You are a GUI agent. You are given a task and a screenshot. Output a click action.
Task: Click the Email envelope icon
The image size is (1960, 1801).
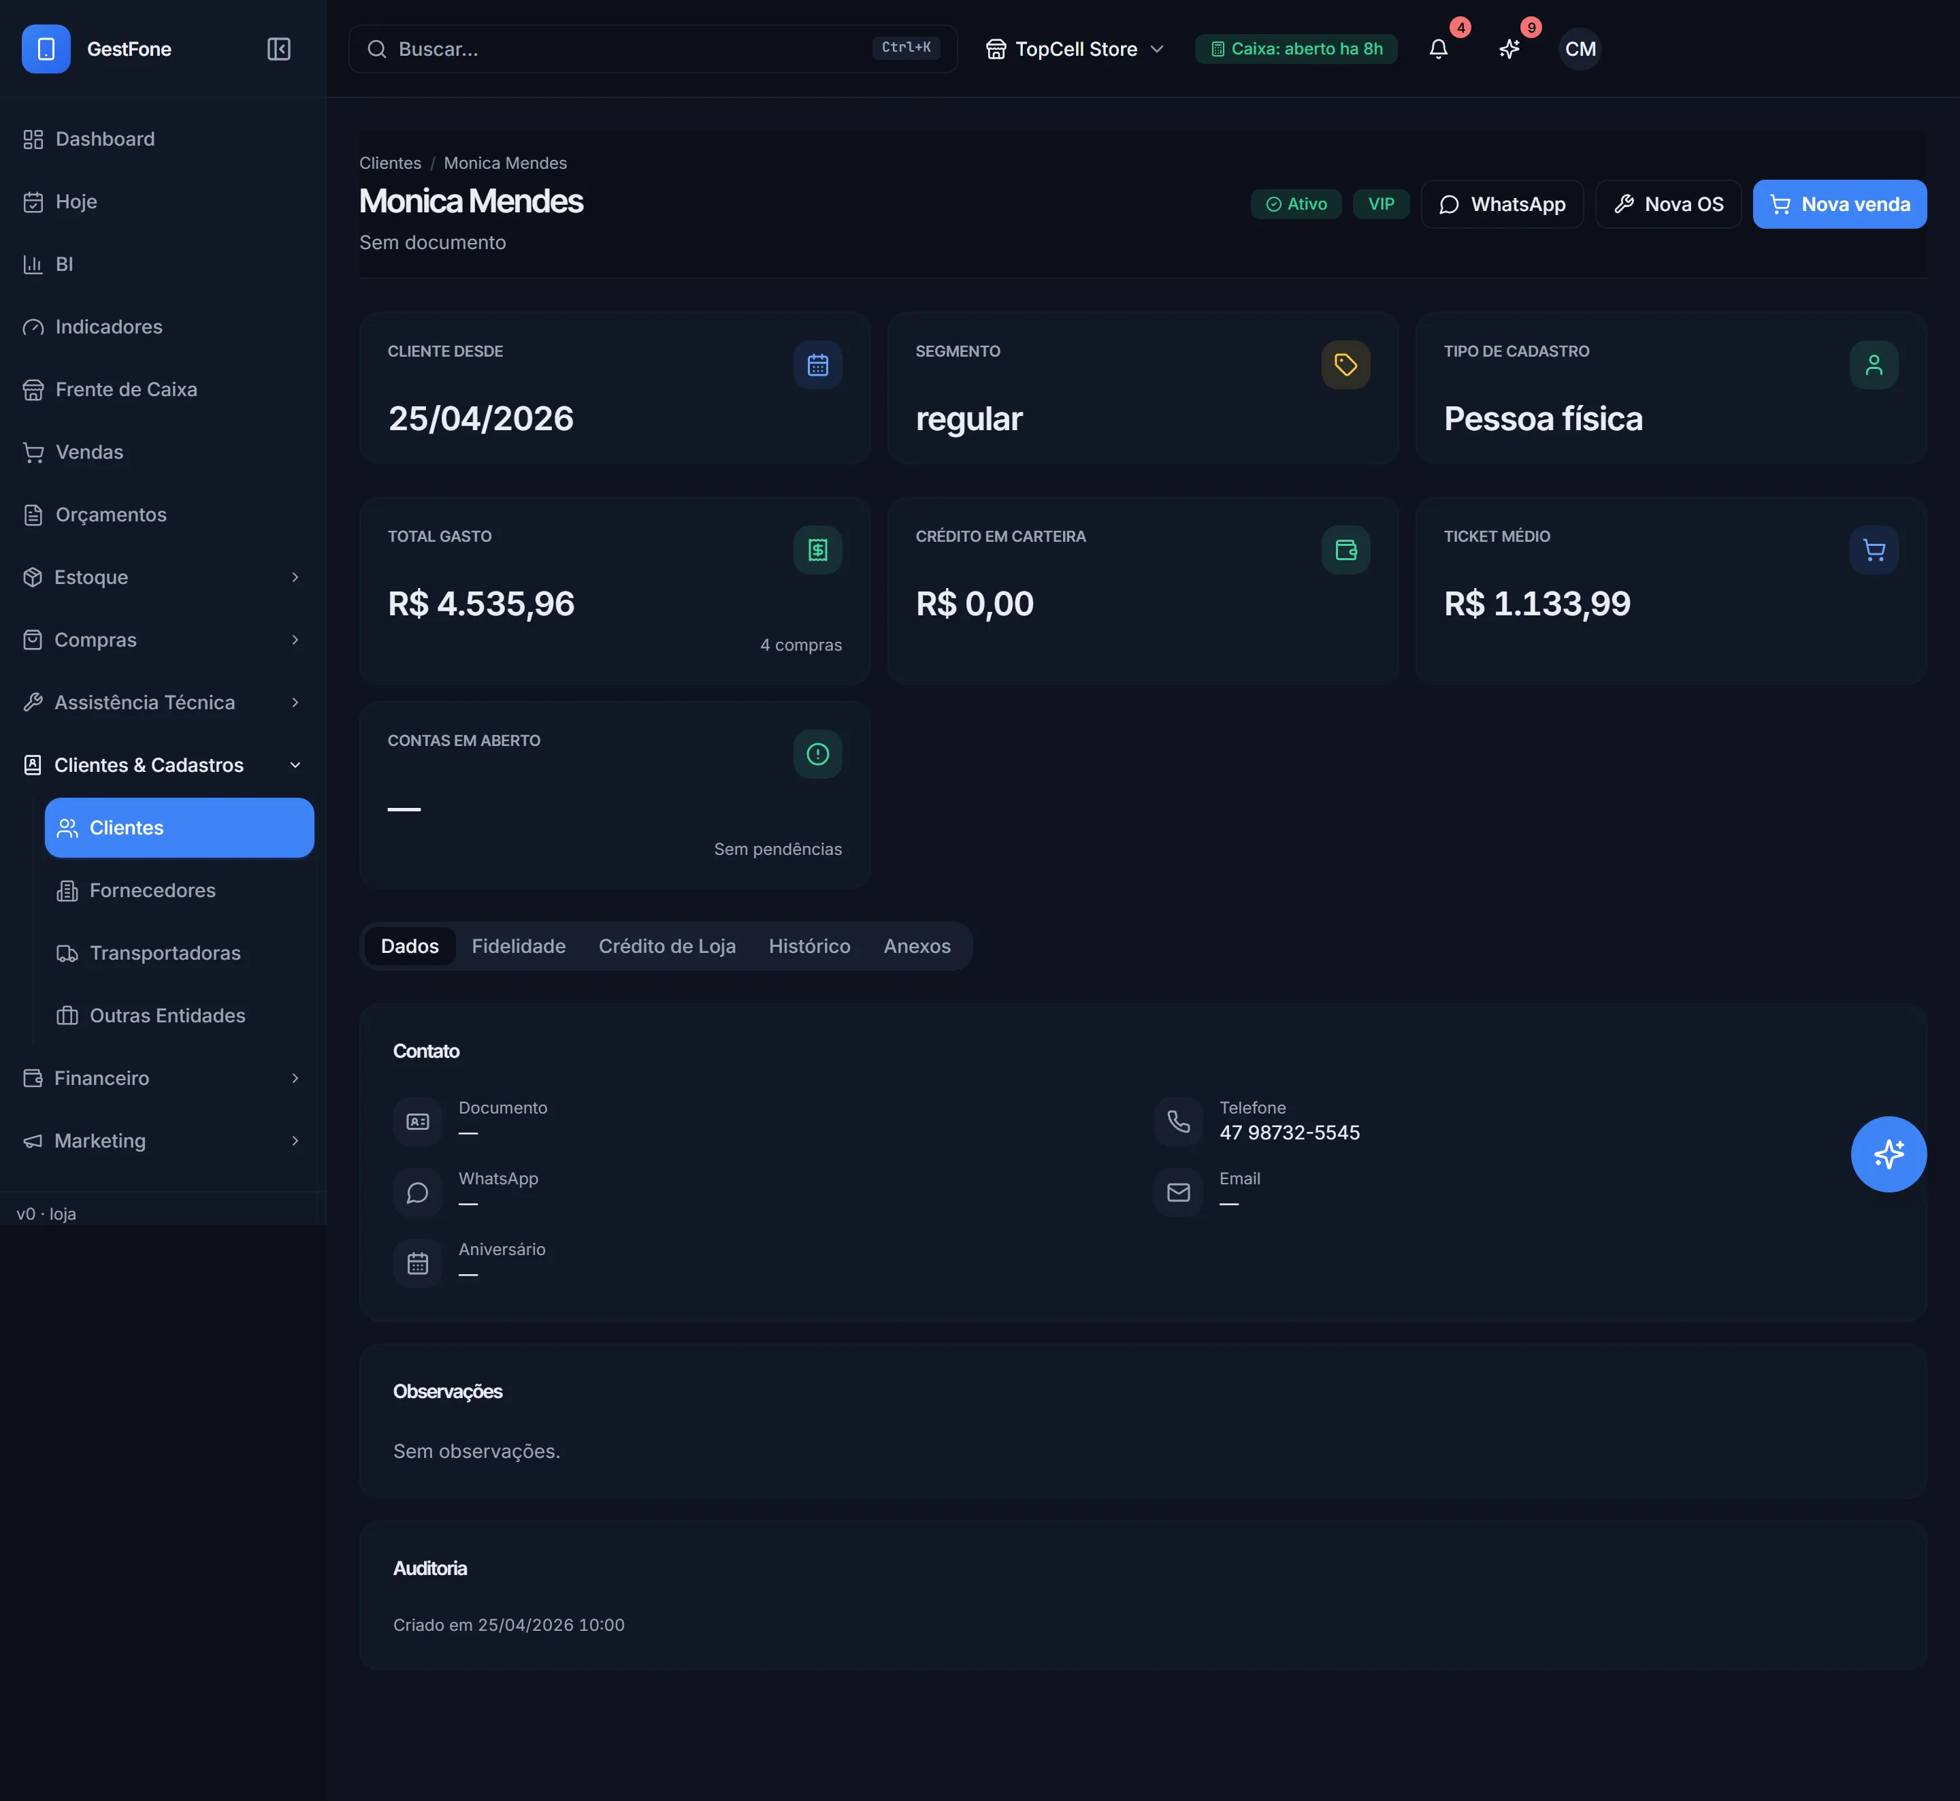tap(1178, 1193)
